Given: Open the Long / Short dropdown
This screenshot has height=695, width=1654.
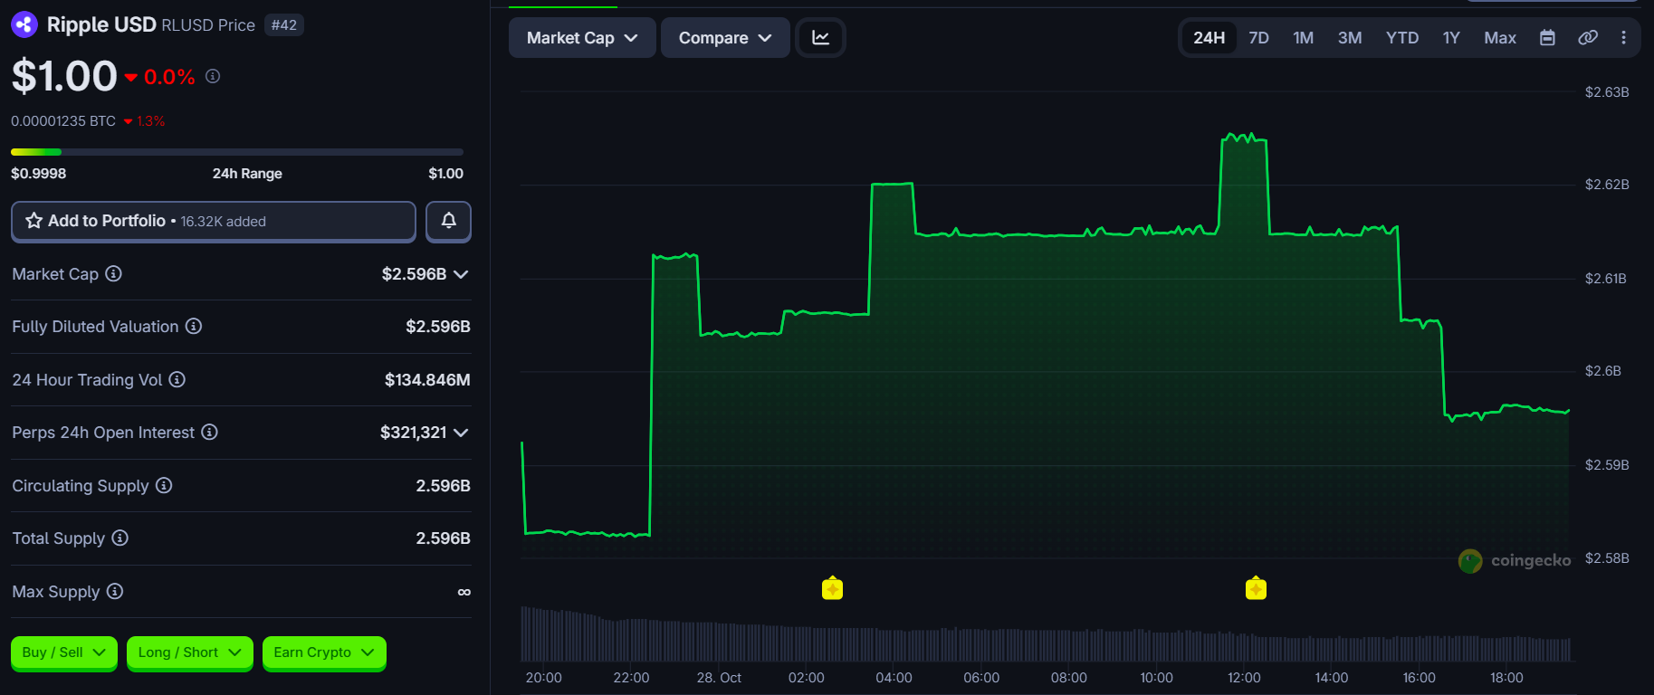Looking at the screenshot, I should click(190, 652).
